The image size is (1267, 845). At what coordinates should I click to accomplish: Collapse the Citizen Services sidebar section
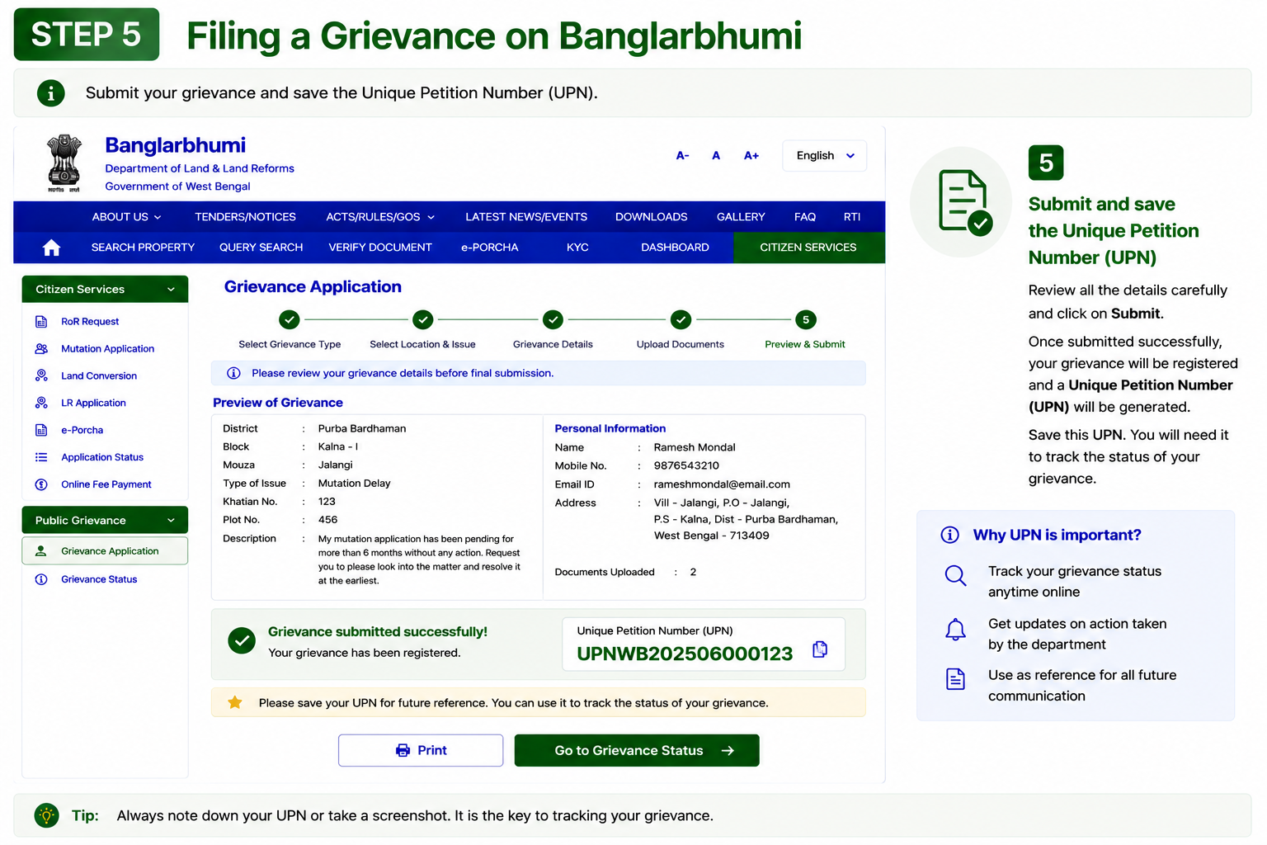coord(105,290)
